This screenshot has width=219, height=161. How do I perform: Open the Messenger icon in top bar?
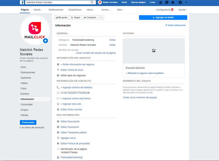pyautogui.click(x=167, y=2)
